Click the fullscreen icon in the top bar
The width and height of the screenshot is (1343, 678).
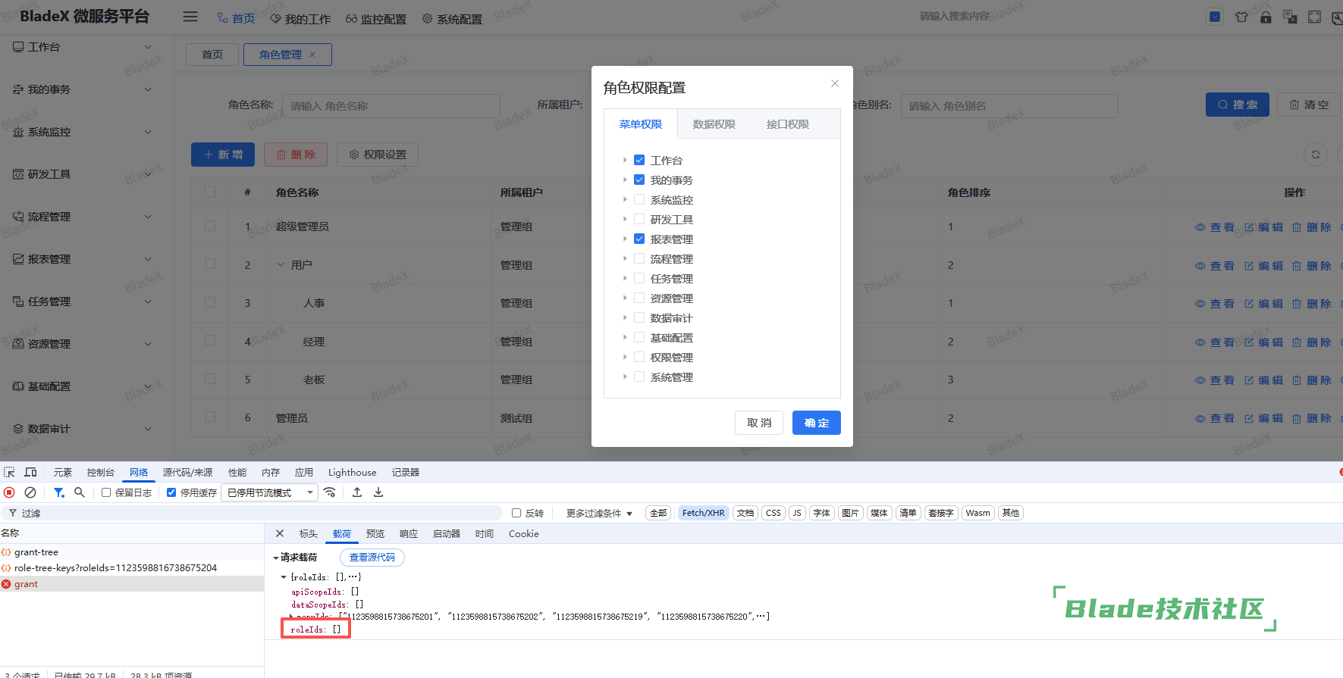(1314, 17)
